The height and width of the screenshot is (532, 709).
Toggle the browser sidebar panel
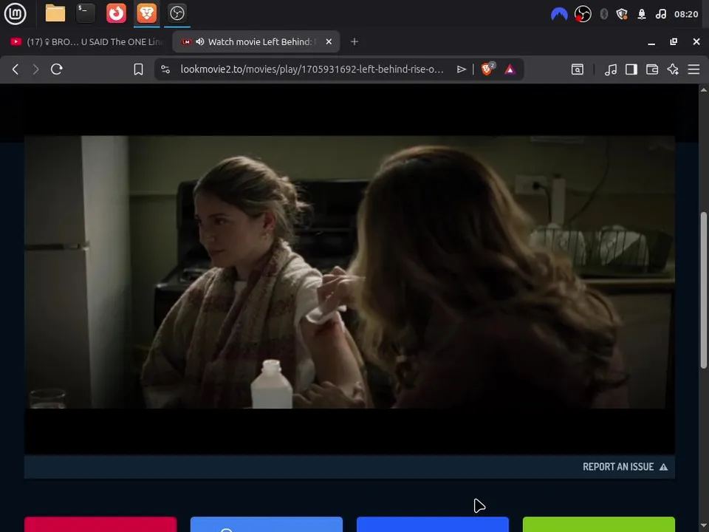coord(631,69)
